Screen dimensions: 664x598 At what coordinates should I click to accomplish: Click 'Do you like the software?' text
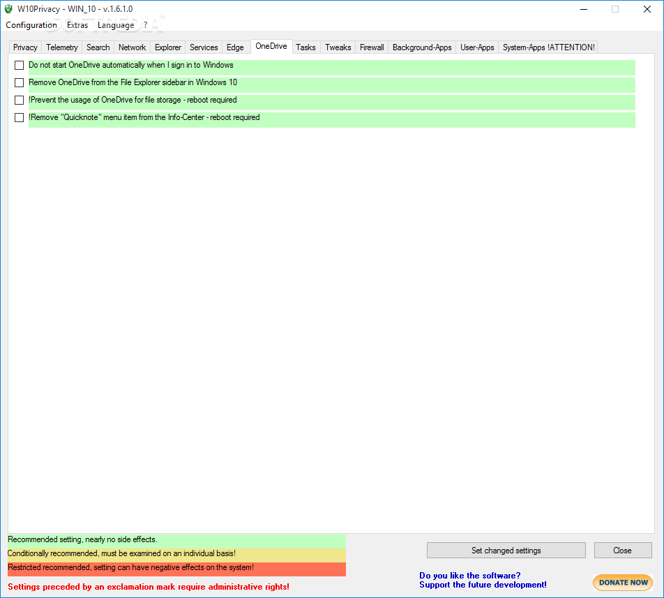pyautogui.click(x=469, y=576)
